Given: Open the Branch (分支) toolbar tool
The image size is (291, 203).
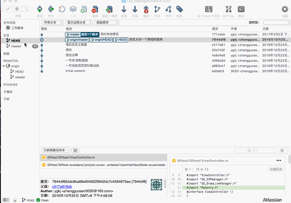Looking at the screenshot, I should (157, 10).
